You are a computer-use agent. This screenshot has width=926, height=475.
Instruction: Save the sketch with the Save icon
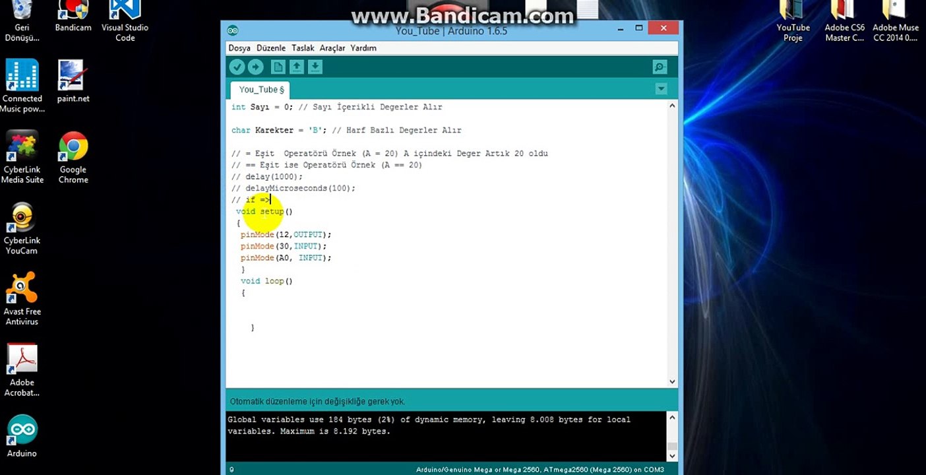tap(315, 67)
